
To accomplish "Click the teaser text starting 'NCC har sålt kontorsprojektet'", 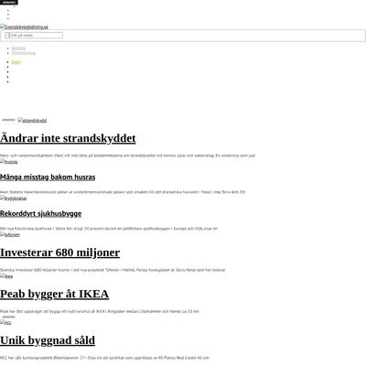I will [104, 358].
